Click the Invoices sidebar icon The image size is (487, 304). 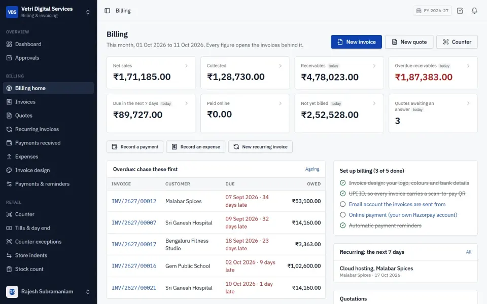click(x=9, y=102)
